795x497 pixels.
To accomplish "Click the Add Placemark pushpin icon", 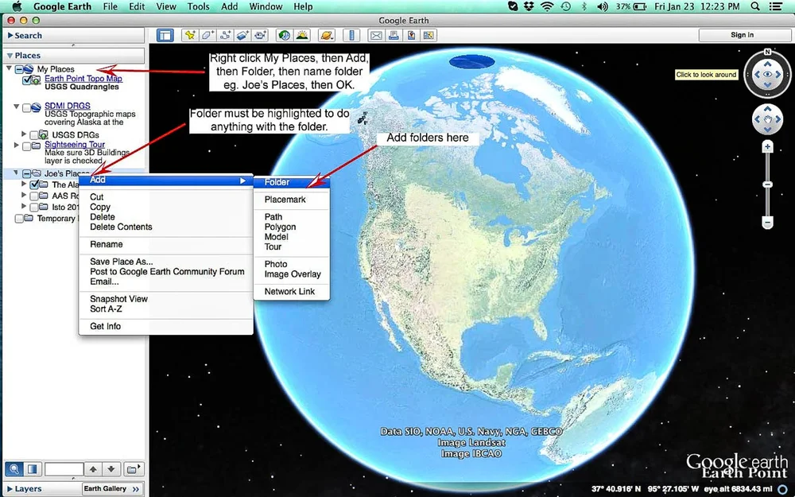I will [190, 36].
